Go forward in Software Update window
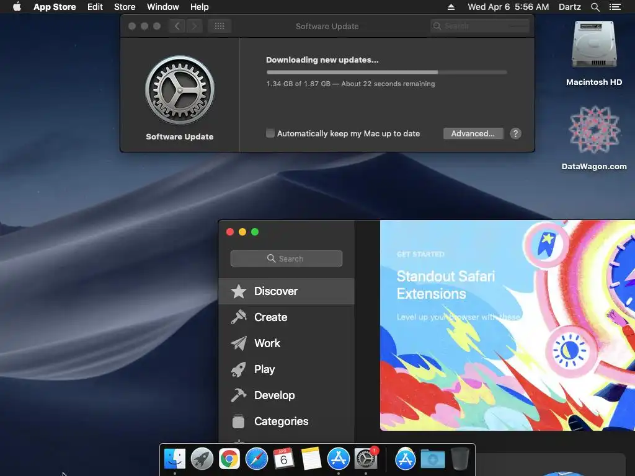 point(194,26)
